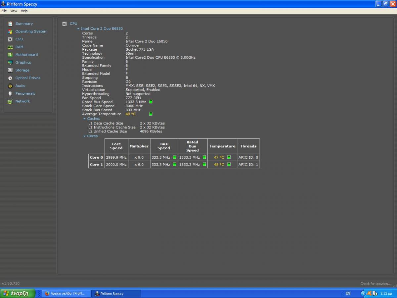Click the APIC ID: 1 cell
The width and height of the screenshot is (397, 298).
pyautogui.click(x=248, y=165)
